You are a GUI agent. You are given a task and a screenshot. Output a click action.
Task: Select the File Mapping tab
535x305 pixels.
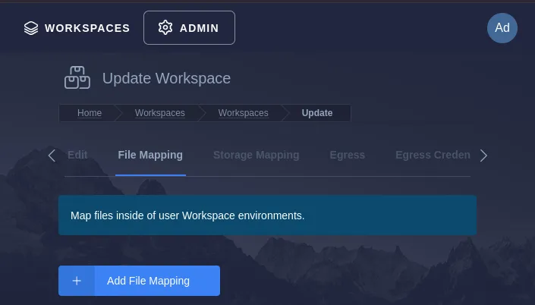150,155
